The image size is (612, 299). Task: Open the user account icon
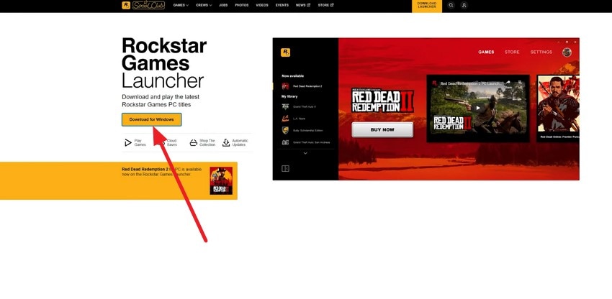[464, 6]
